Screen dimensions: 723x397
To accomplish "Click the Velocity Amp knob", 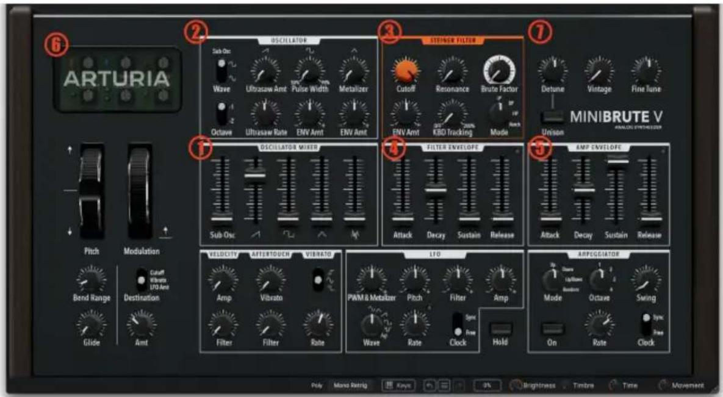I will pos(224,280).
